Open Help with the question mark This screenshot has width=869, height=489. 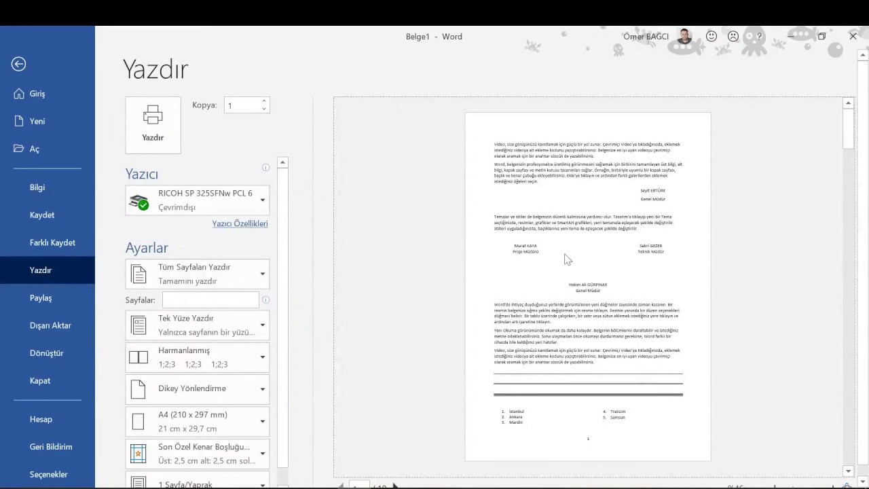759,37
